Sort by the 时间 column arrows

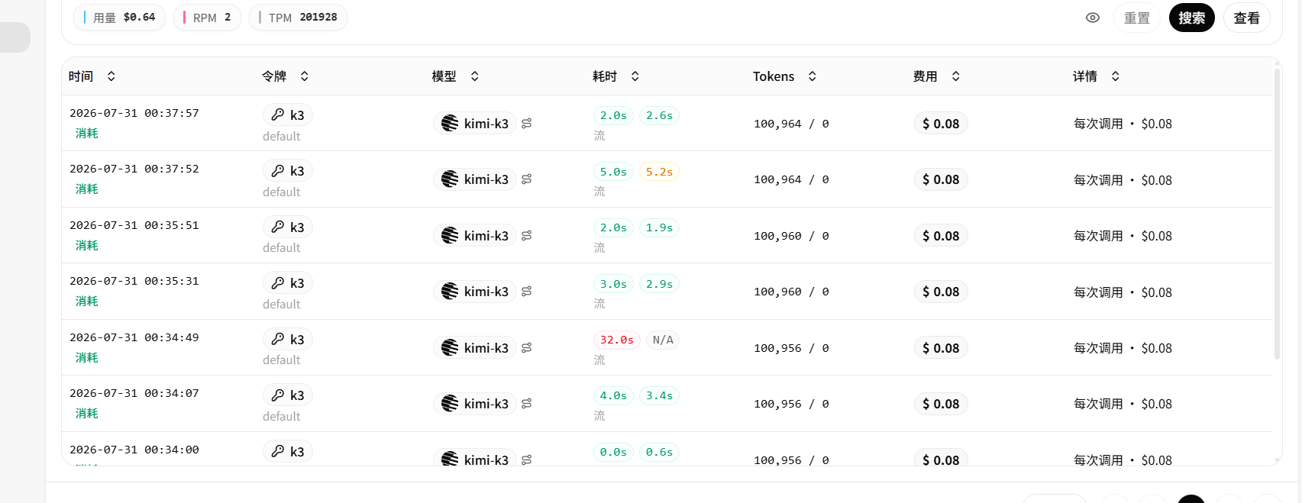point(111,76)
